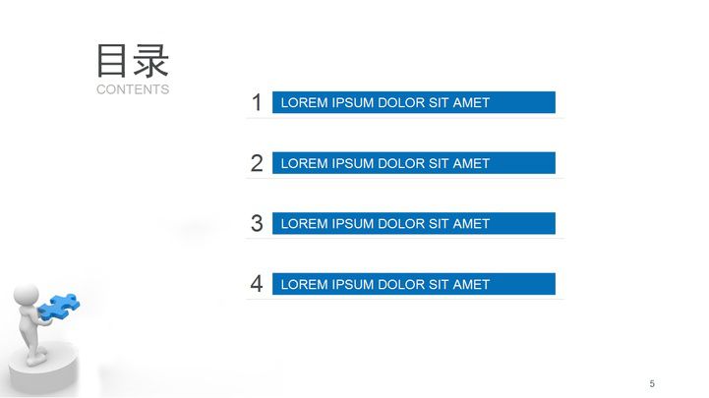Image resolution: width=709 pixels, height=398 pixels.
Task: Click the divider line under item 4
Action: 405,299
